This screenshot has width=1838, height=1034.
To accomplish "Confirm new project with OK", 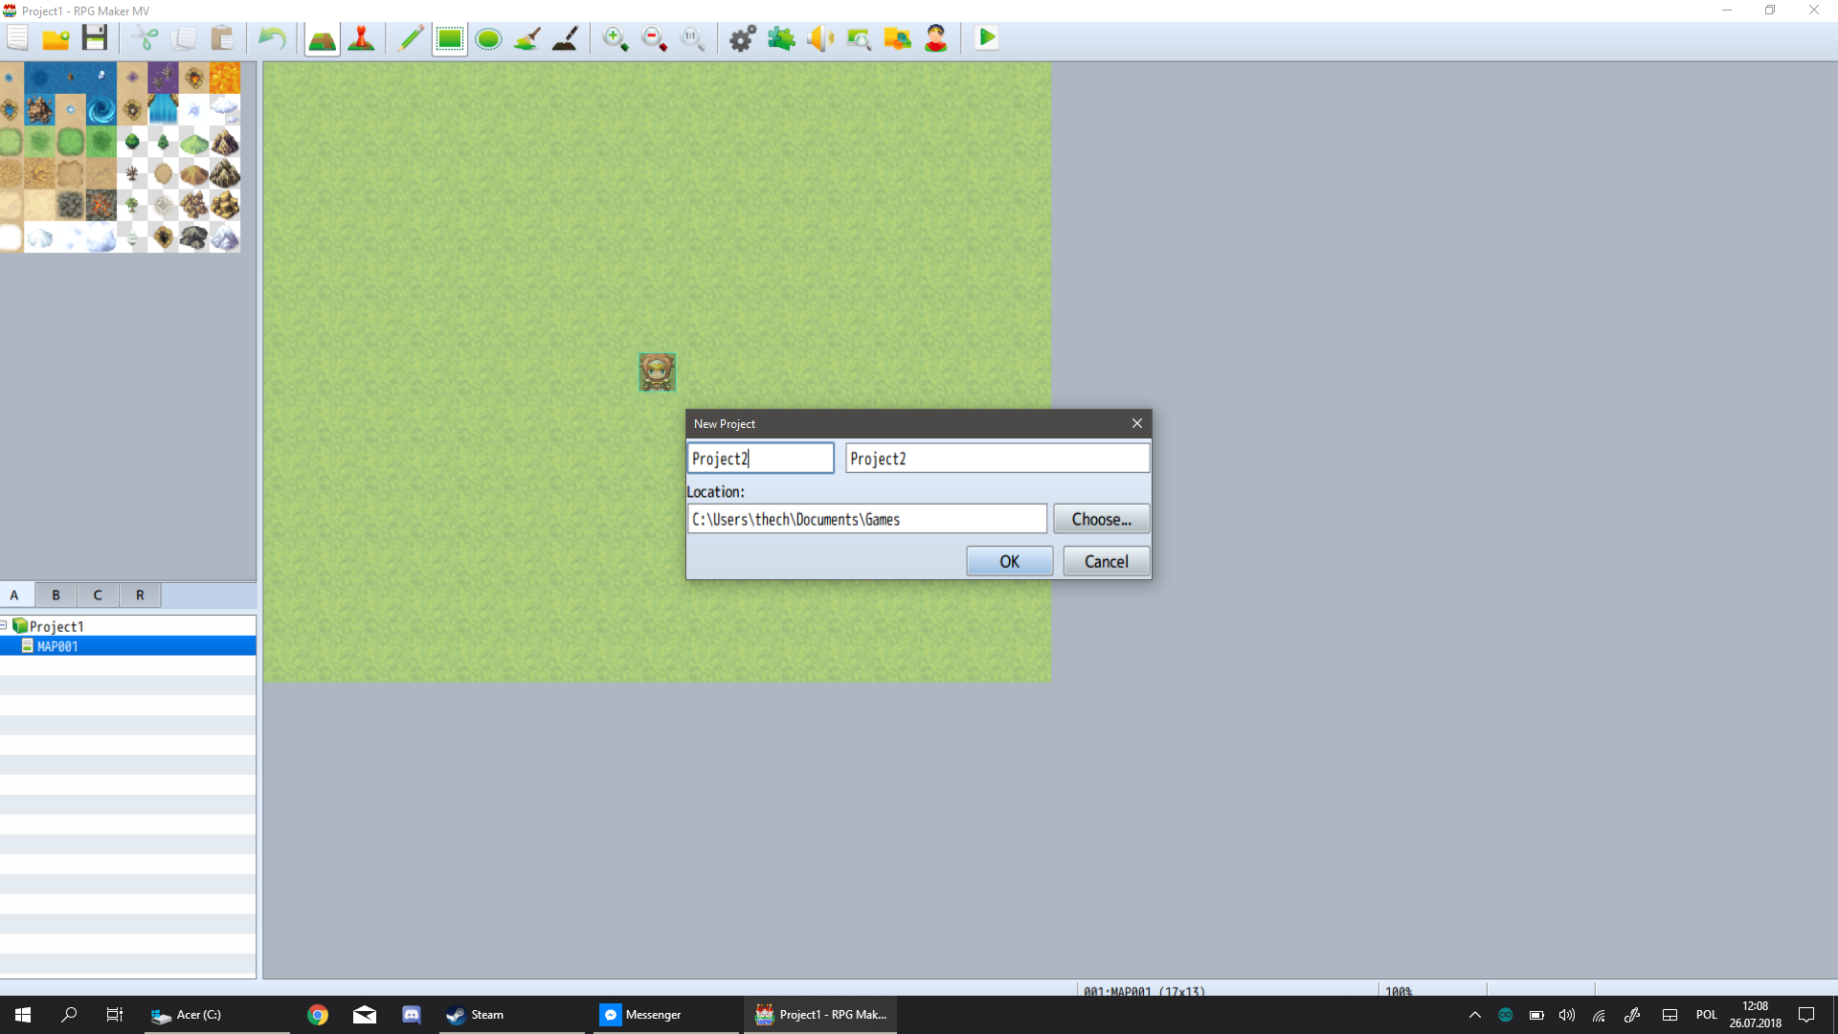I will [x=1009, y=561].
